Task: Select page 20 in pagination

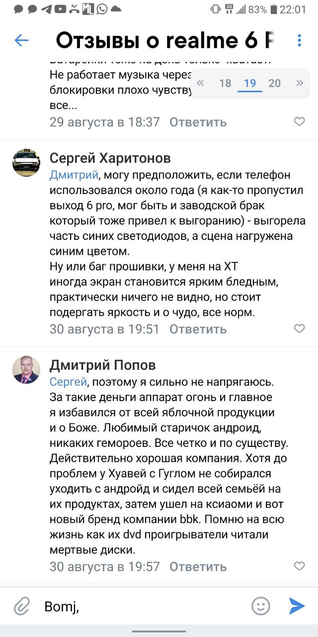Action: pyautogui.click(x=274, y=83)
